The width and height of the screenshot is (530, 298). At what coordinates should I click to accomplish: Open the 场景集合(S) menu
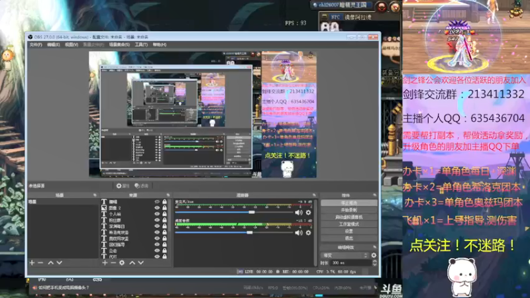119,44
